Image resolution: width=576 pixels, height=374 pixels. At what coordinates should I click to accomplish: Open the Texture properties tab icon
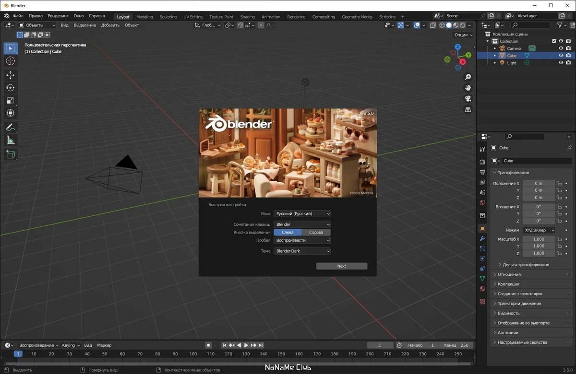coord(482,302)
